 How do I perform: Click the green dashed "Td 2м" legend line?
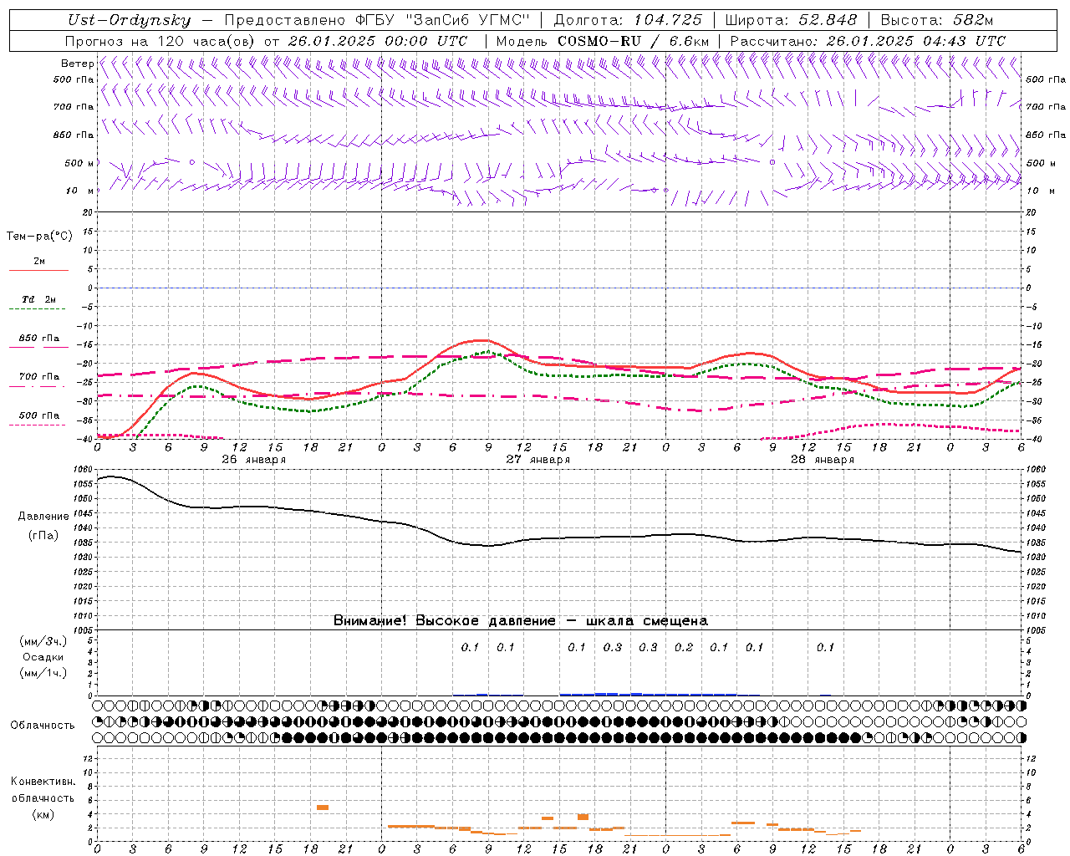(x=38, y=308)
